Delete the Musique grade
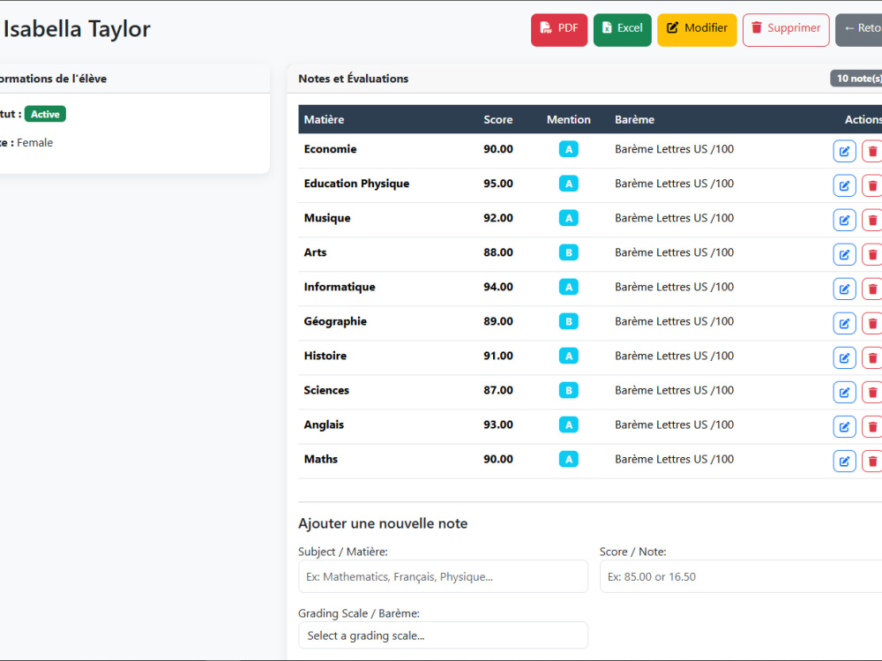 [872, 220]
